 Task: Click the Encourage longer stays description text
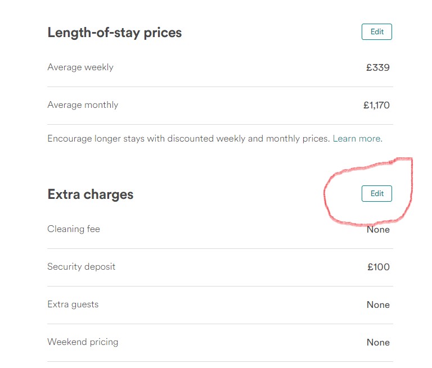(169, 138)
